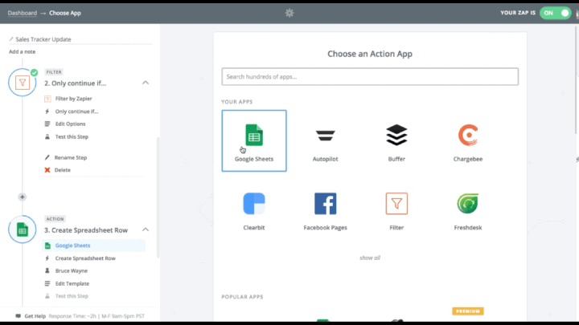579x325 pixels.
Task: Toggle the Your Zap Is ON switch
Action: pos(555,13)
